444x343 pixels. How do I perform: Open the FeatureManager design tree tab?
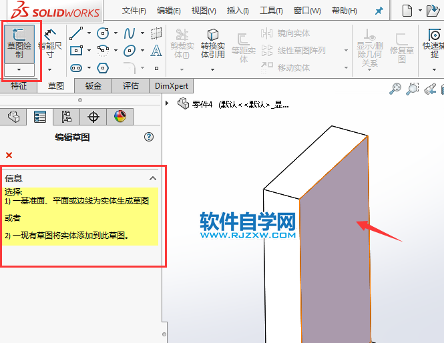(13, 117)
